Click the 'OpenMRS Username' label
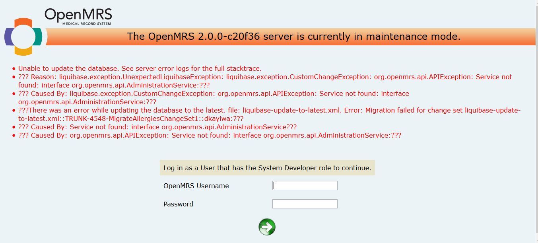Viewport: 538px width, 243px height. pyautogui.click(x=196, y=186)
